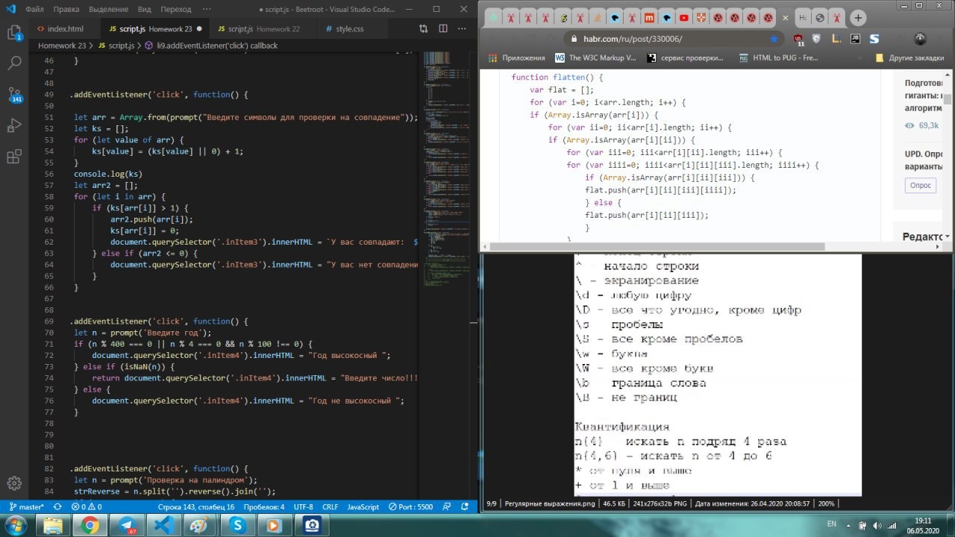Open Skype from the taskbar
This screenshot has width=955, height=537.
(237, 525)
